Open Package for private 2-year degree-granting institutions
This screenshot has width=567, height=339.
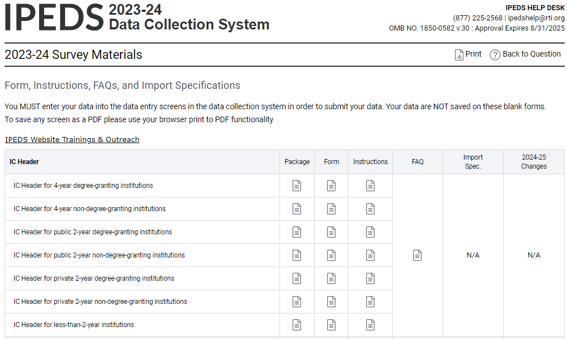point(297,278)
